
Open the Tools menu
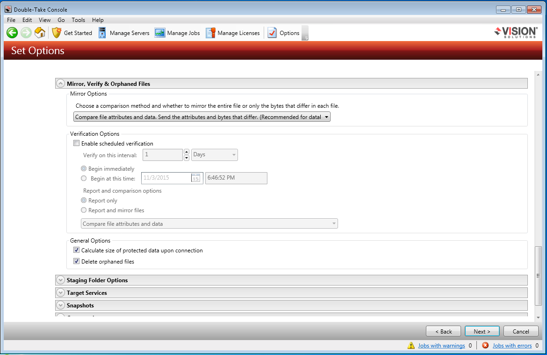coord(78,20)
